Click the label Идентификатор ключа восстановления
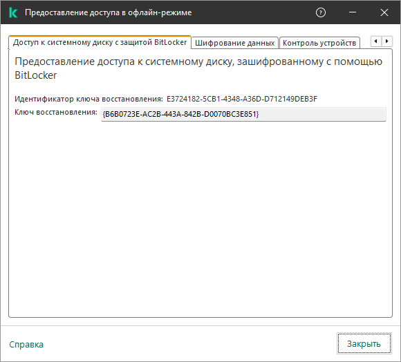401x362 pixels. click(x=88, y=99)
